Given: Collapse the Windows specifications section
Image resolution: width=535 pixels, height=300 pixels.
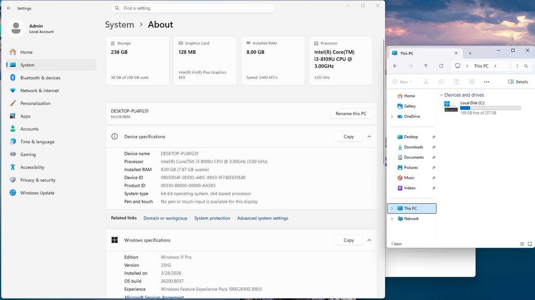Looking at the screenshot, I should pos(369,240).
